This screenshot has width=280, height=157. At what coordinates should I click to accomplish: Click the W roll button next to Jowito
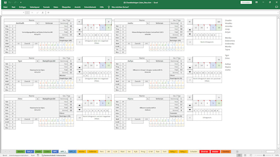[x=190, y=21]
